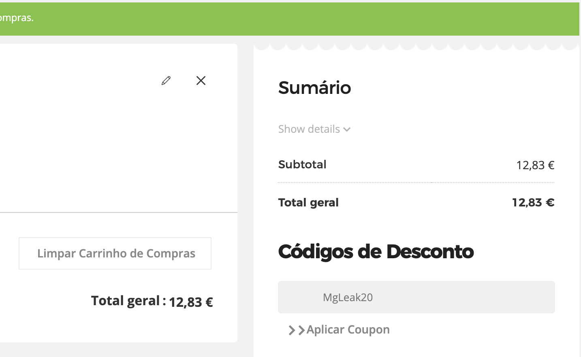581x357 pixels.
Task: Apply the coupon via the Aplicar Coupon link
Action: pos(348,329)
